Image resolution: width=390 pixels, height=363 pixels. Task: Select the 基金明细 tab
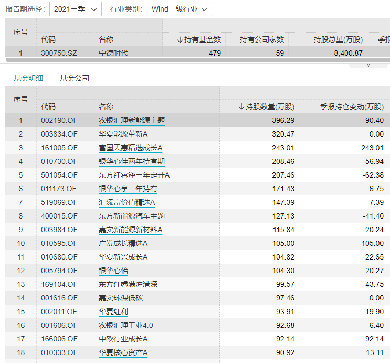click(x=28, y=78)
